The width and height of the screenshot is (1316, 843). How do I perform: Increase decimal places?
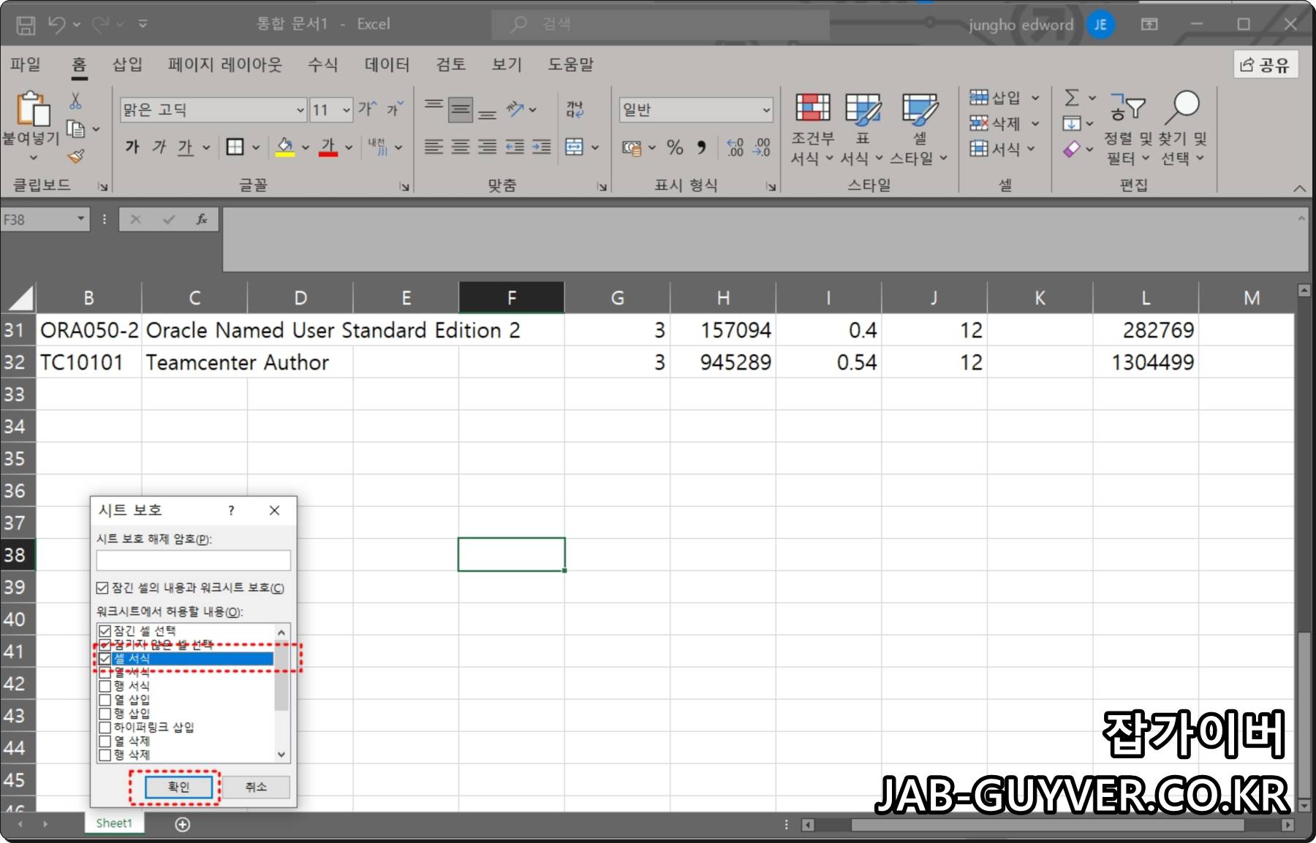coord(735,148)
